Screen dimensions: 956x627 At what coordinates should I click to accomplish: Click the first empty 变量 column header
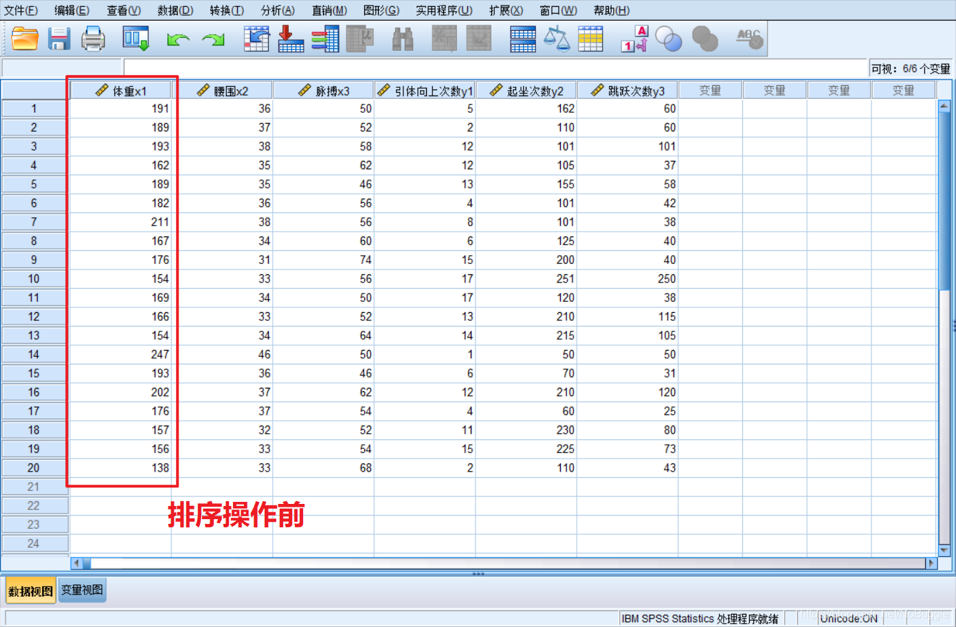(710, 90)
